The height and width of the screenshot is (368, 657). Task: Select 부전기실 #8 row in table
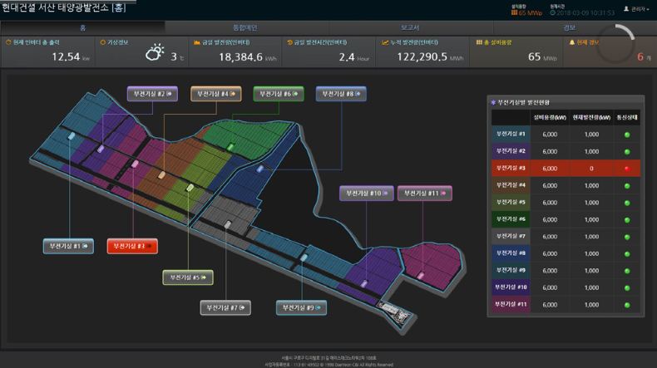[x=566, y=253]
